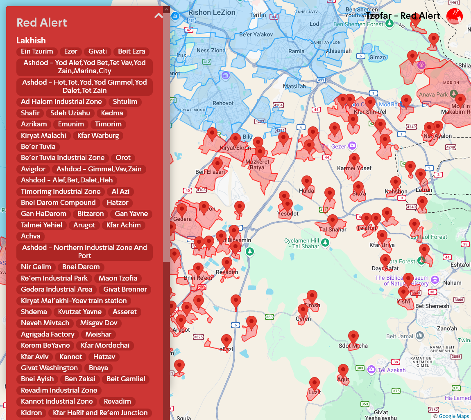The image size is (471, 420).
Task: Click the red pin at Tal Shahar
Action: point(333,222)
